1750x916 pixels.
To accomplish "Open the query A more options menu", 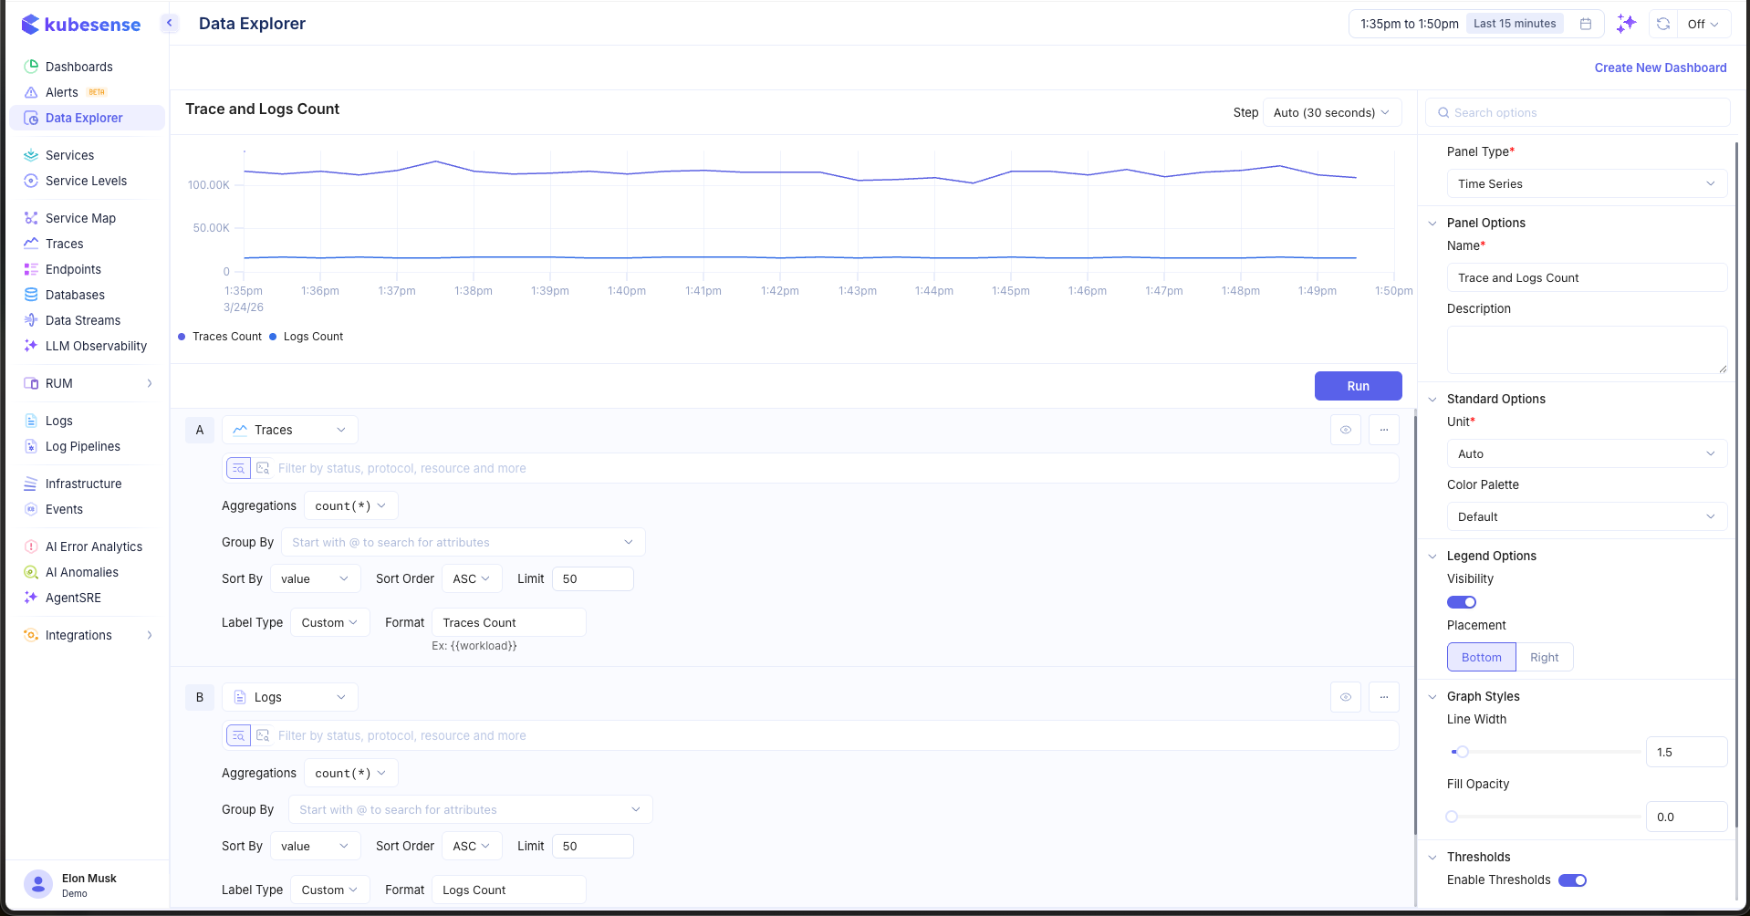I will click(1384, 430).
